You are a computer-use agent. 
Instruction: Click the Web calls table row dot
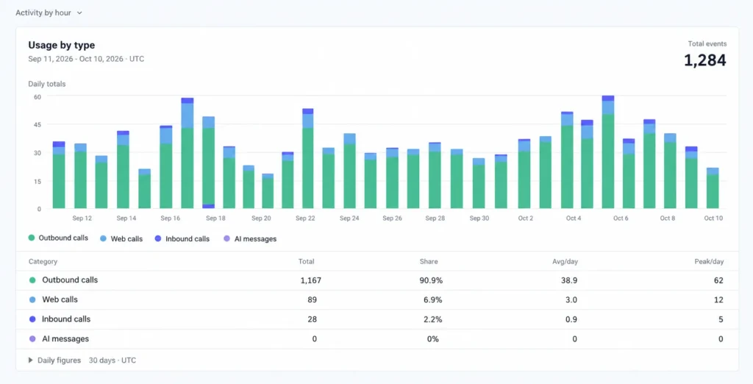32,299
